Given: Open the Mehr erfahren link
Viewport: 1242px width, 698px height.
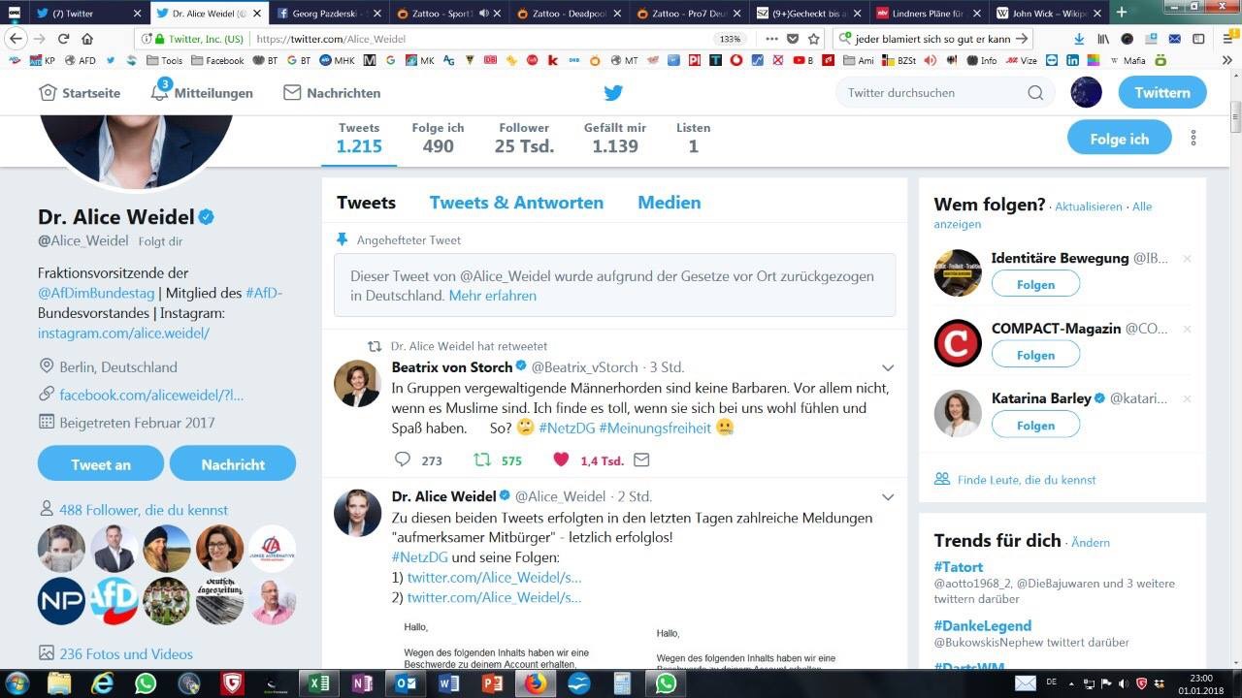Looking at the screenshot, I should click(x=492, y=296).
